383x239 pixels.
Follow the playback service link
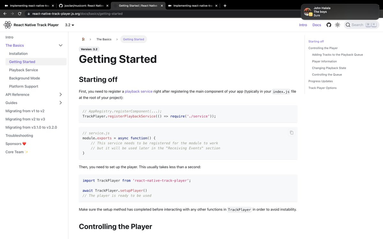(139, 91)
